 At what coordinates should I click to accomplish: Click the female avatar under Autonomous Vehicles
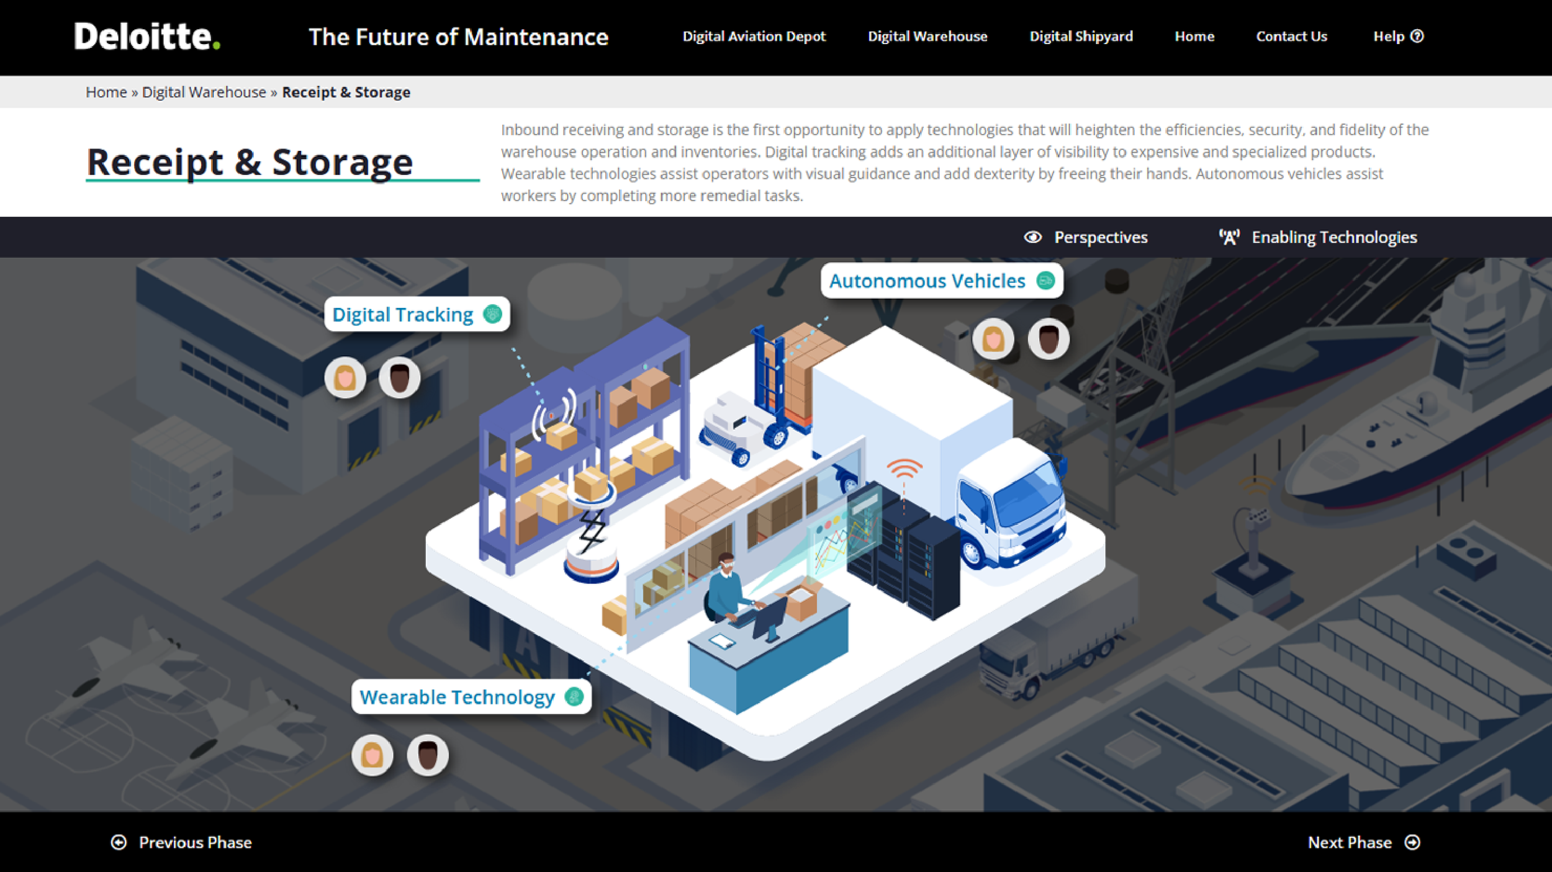click(x=993, y=339)
